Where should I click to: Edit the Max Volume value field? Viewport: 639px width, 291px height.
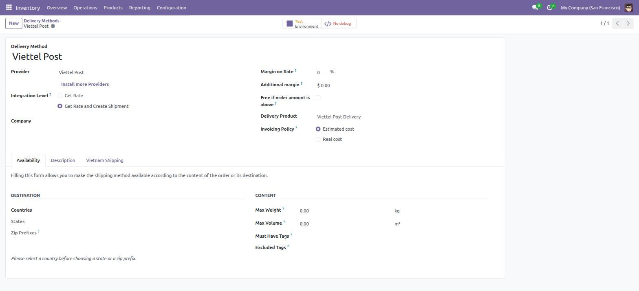click(x=346, y=224)
